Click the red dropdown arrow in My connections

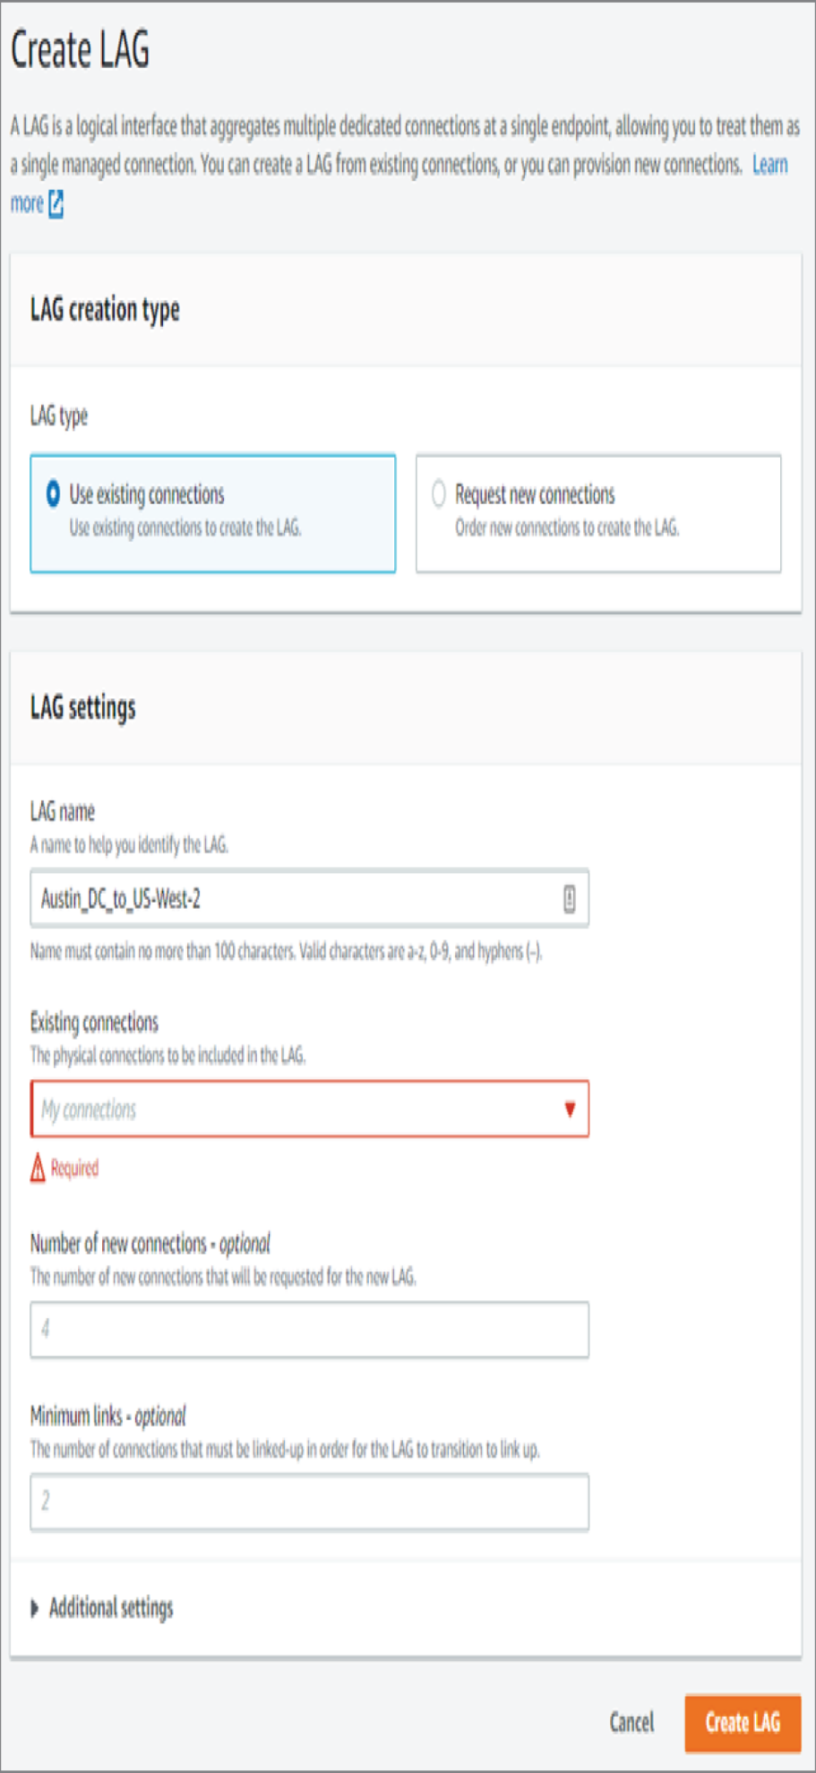pos(570,1109)
